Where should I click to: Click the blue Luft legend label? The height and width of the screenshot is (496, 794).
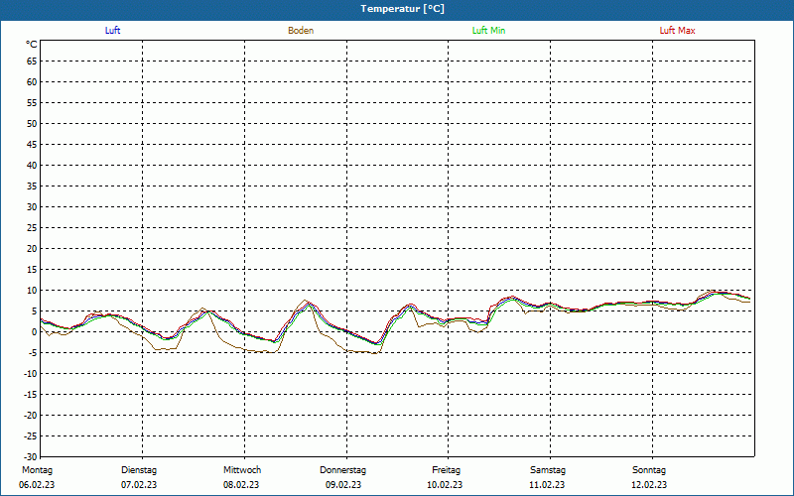[x=112, y=31]
